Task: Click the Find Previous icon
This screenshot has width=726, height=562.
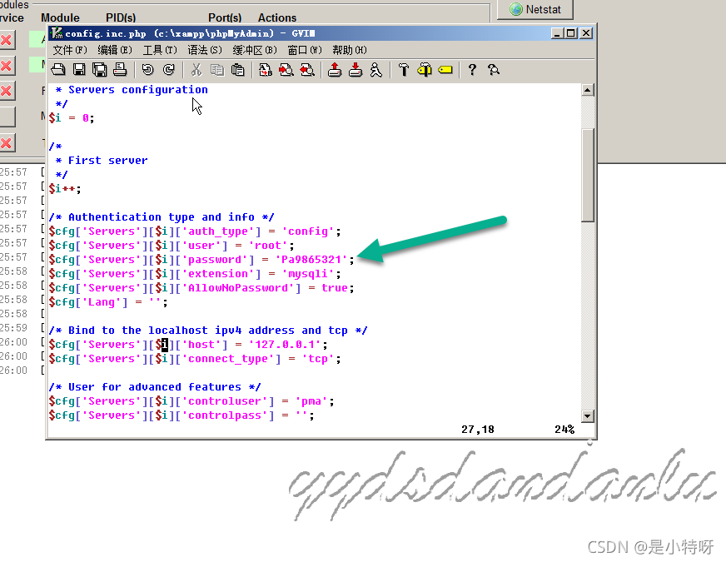Action: 307,69
